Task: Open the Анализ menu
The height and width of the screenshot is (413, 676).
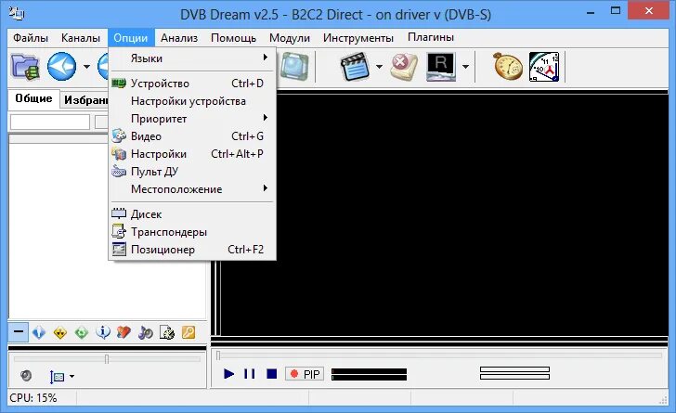Action: click(x=179, y=38)
